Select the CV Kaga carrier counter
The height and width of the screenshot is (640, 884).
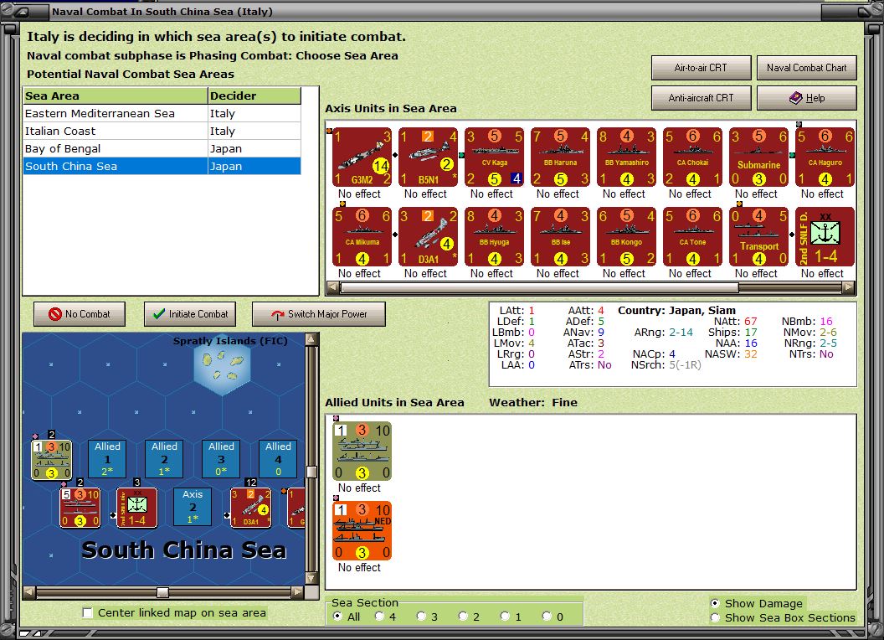[495, 157]
